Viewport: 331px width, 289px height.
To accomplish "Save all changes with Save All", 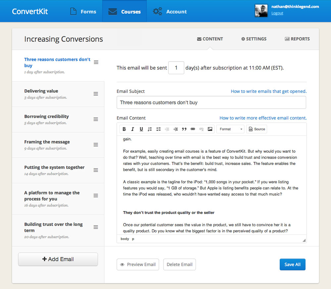I will click(293, 265).
